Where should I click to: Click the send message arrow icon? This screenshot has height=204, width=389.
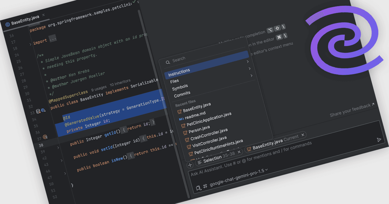pyautogui.click(x=379, y=140)
